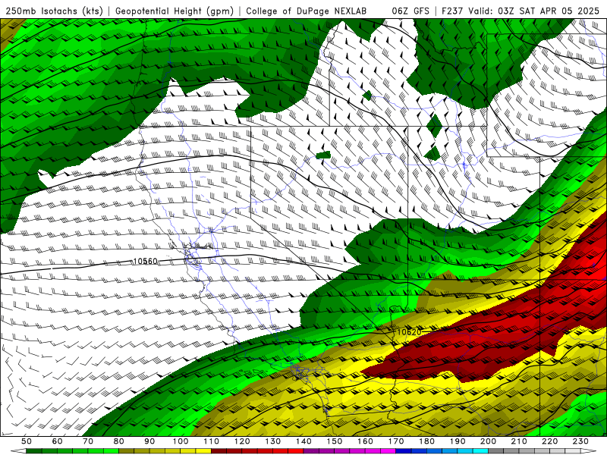Click the 220 value on the color scale
The image size is (607, 455).
point(549,441)
